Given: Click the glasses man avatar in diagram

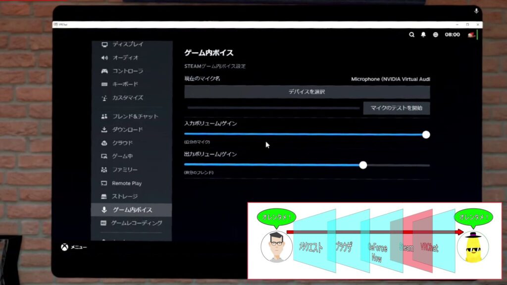Looking at the screenshot, I should coord(276,246).
